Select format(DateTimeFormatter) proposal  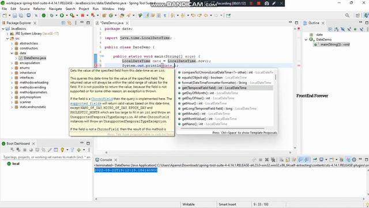[225, 83]
